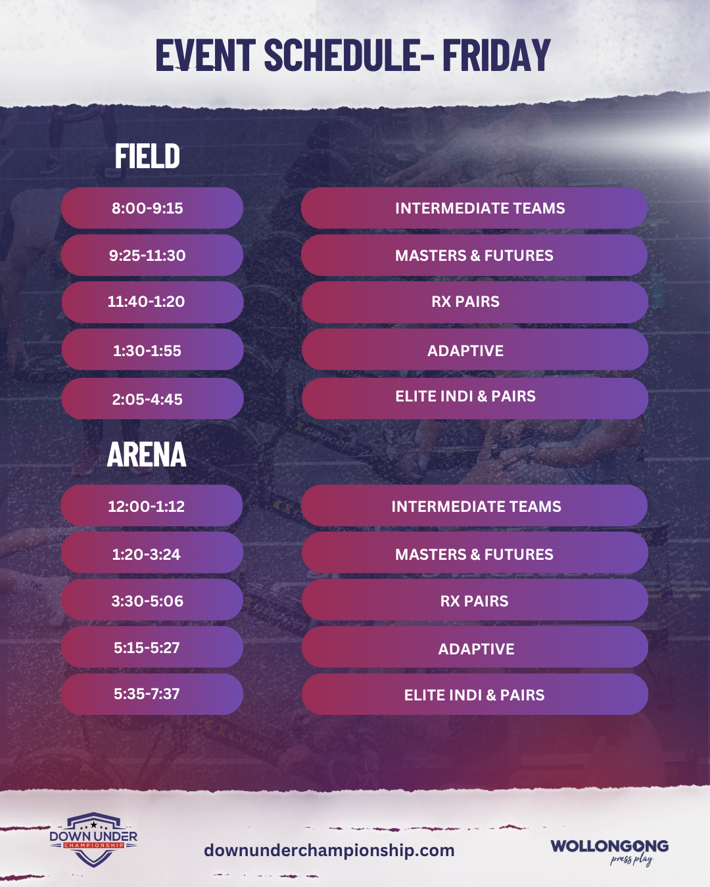Choose the 11:40-1:20 time slot

click(152, 302)
